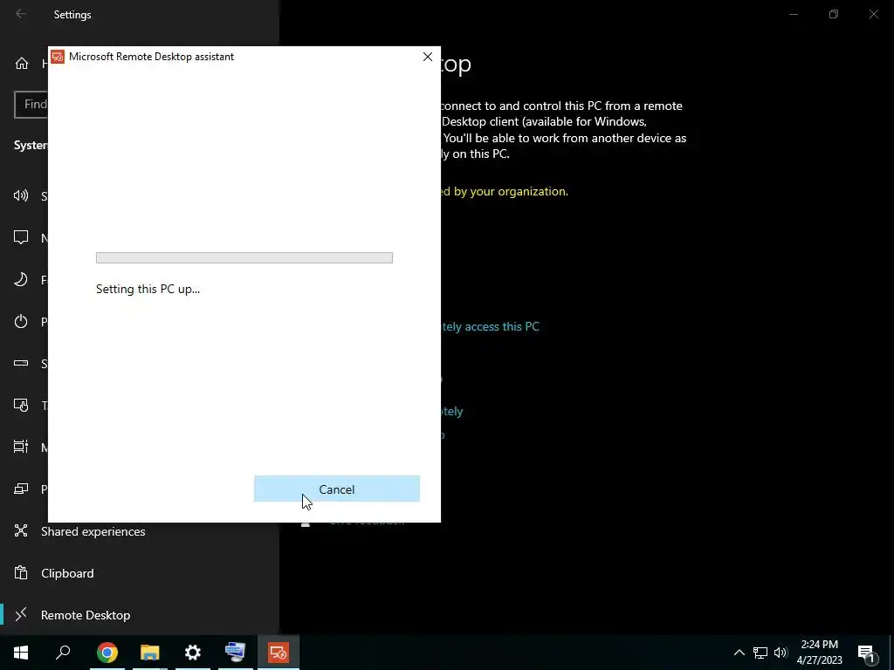Switch to Remote Desktop assistant taskbar icon

coord(279,653)
